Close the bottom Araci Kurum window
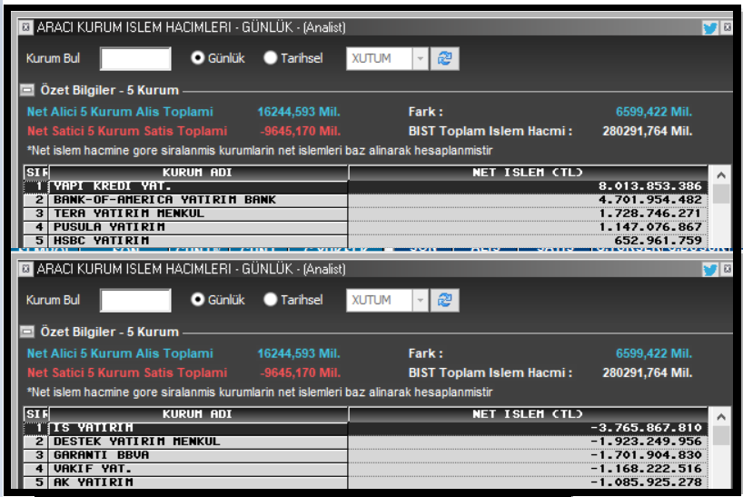Image resolution: width=743 pixels, height=497 pixels. (727, 269)
